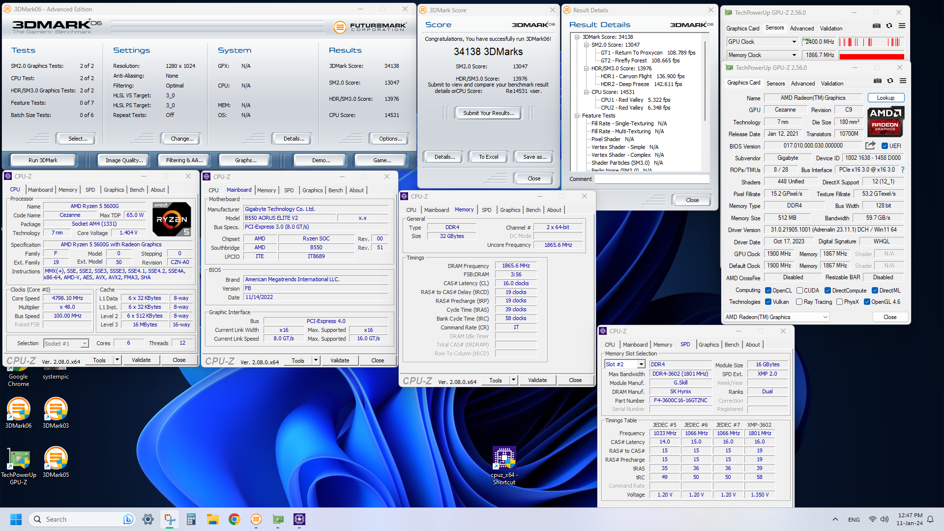The height and width of the screenshot is (531, 944).
Task: Click the camera icon in the GPU-Z Sensors window
Action: click(x=876, y=26)
